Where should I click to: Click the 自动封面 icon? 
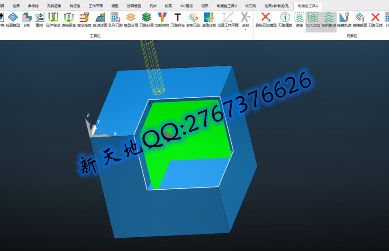click(x=100, y=20)
